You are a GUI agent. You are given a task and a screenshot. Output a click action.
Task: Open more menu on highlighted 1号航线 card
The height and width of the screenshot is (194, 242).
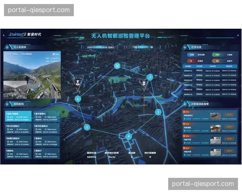tap(30, 114)
